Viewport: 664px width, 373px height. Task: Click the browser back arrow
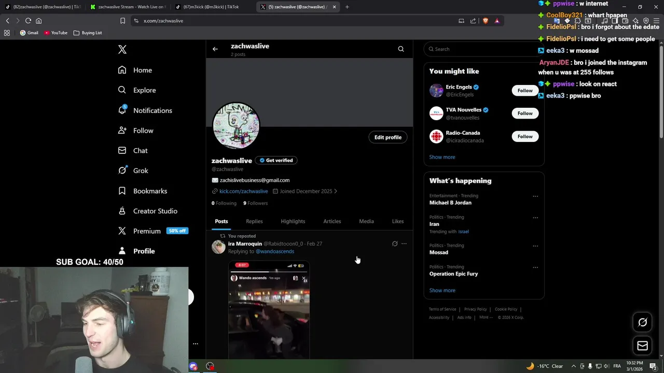click(x=7, y=21)
